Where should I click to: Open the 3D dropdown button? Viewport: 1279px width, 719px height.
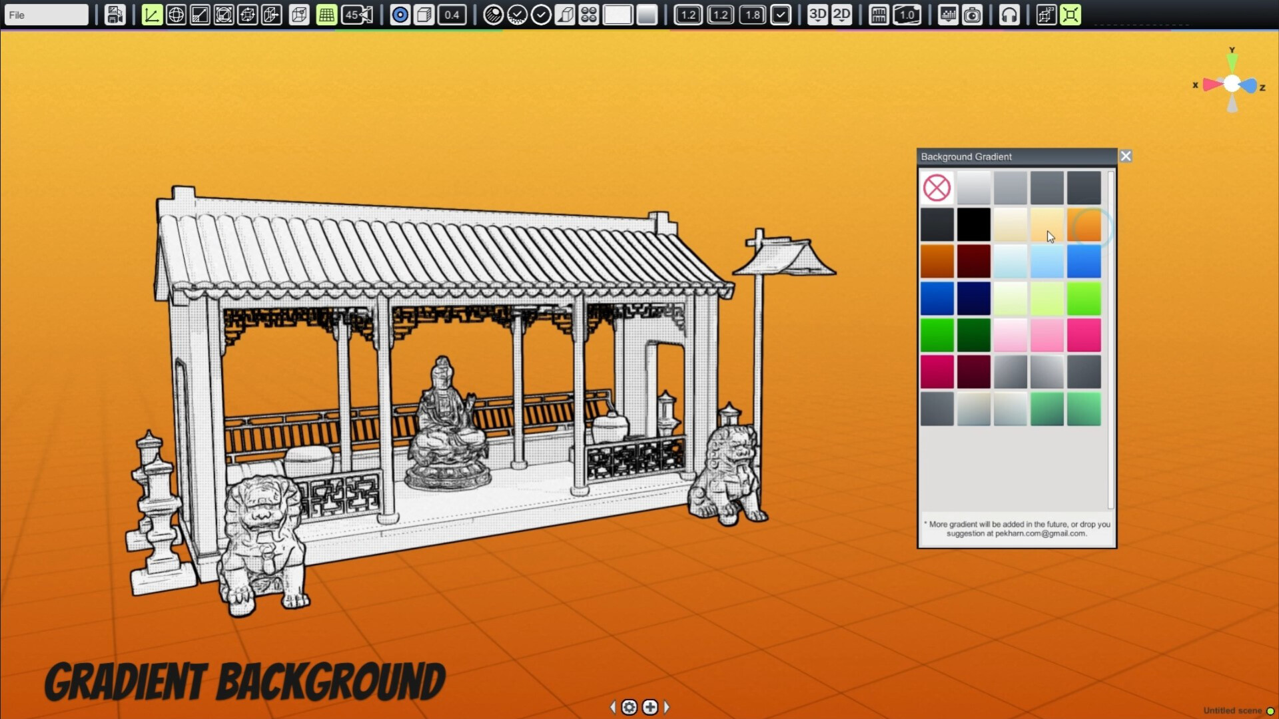point(817,15)
